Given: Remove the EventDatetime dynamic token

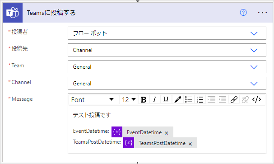Looking at the screenshot, I should [167, 133].
